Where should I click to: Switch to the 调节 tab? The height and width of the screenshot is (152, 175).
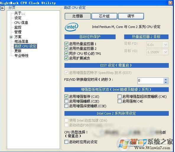point(131,16)
